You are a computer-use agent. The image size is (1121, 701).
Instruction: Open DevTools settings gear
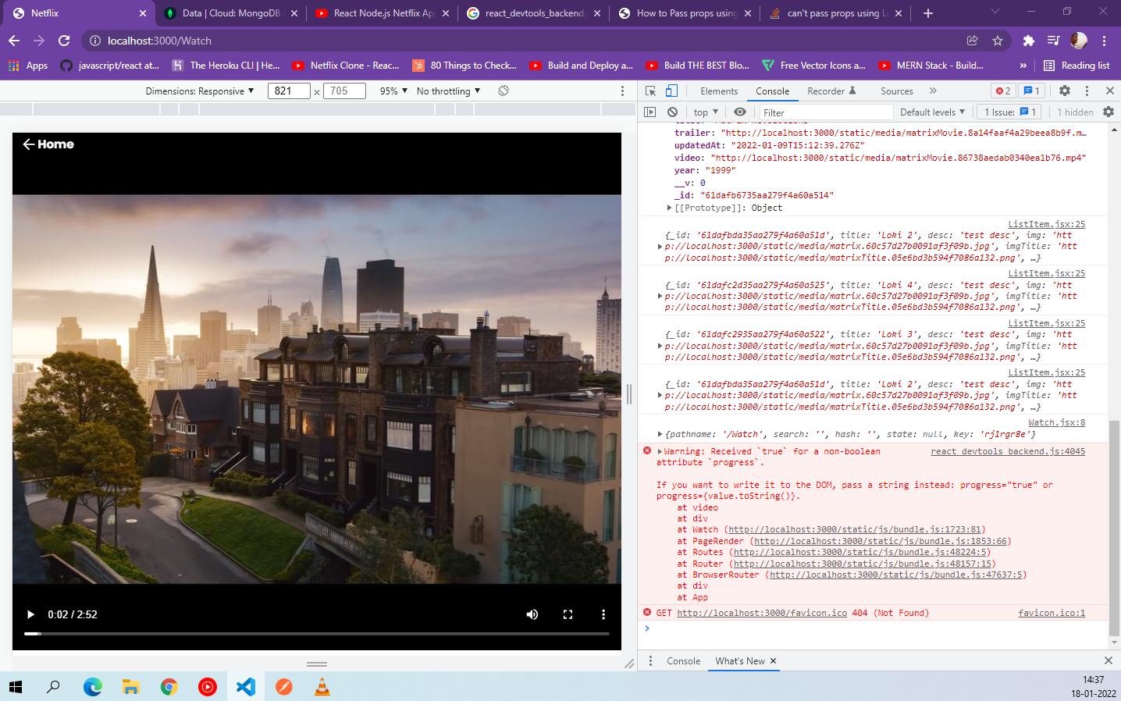click(1065, 90)
